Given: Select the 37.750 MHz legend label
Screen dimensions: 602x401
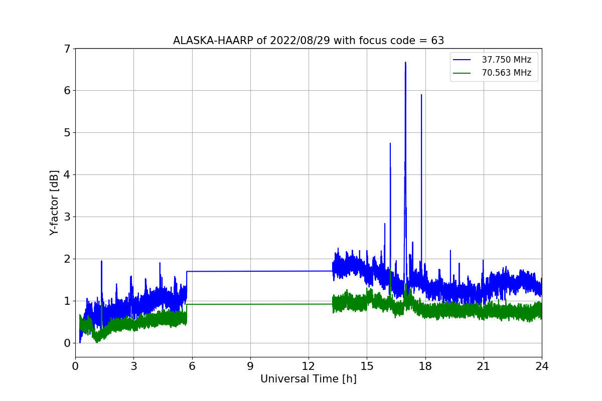Looking at the screenshot, I should coord(506,60).
